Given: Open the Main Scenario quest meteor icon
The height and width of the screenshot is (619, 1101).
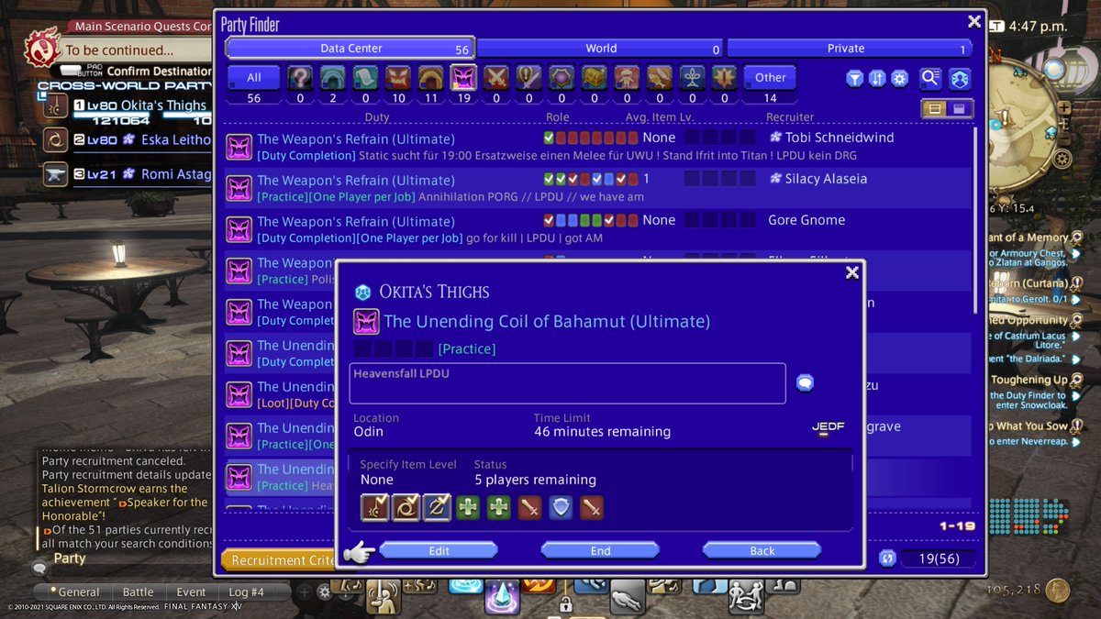Looking at the screenshot, I should [x=41, y=46].
